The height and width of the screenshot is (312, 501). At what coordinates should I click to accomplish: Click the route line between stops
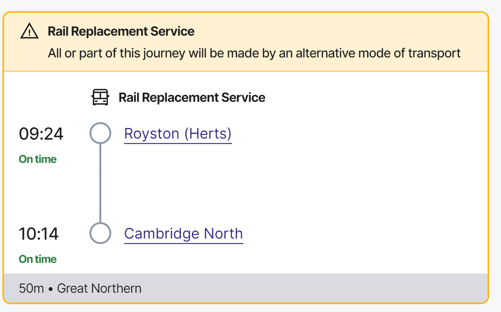click(100, 183)
